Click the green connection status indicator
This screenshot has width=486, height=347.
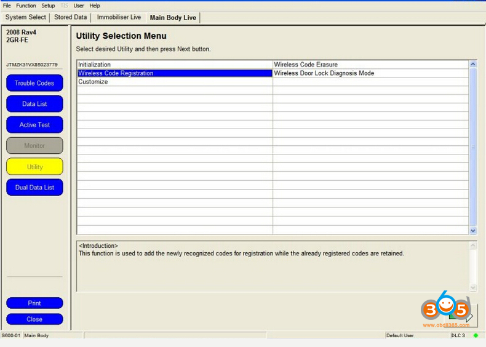(x=476, y=335)
